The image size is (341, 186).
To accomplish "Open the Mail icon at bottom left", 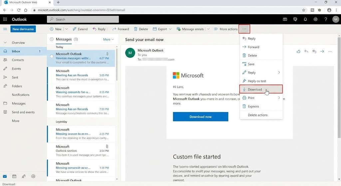I will point(5,176).
